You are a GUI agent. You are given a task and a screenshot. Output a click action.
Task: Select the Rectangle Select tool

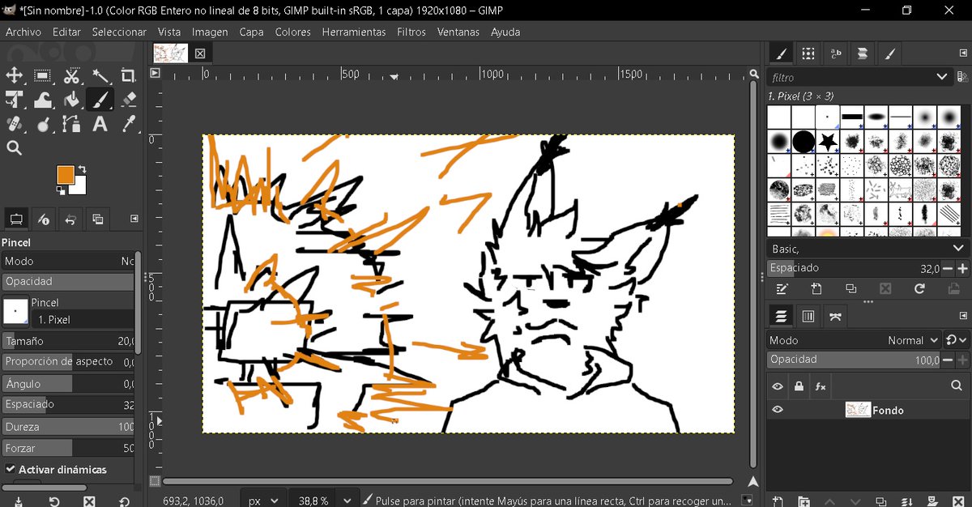tap(43, 75)
